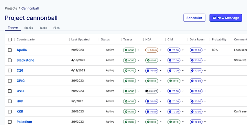Click CIVC's Data Room TO DO badge
The height and width of the screenshot is (125, 247).
196,81
